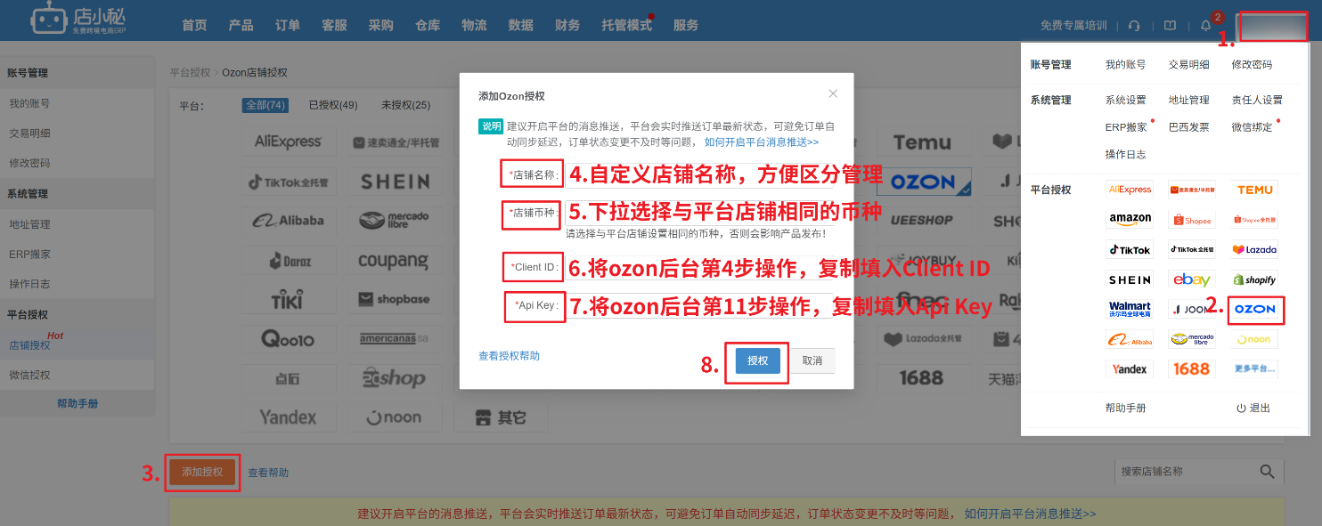Screen dimensions: 1322x526
Task: Close the 添加Ozon授权 dialog
Action: (833, 93)
